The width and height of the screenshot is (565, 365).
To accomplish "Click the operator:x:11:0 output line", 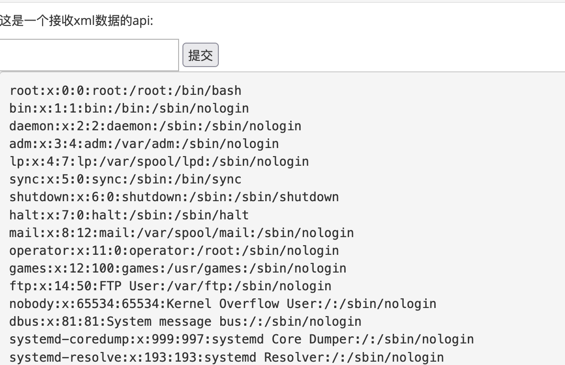I will pos(174,251).
